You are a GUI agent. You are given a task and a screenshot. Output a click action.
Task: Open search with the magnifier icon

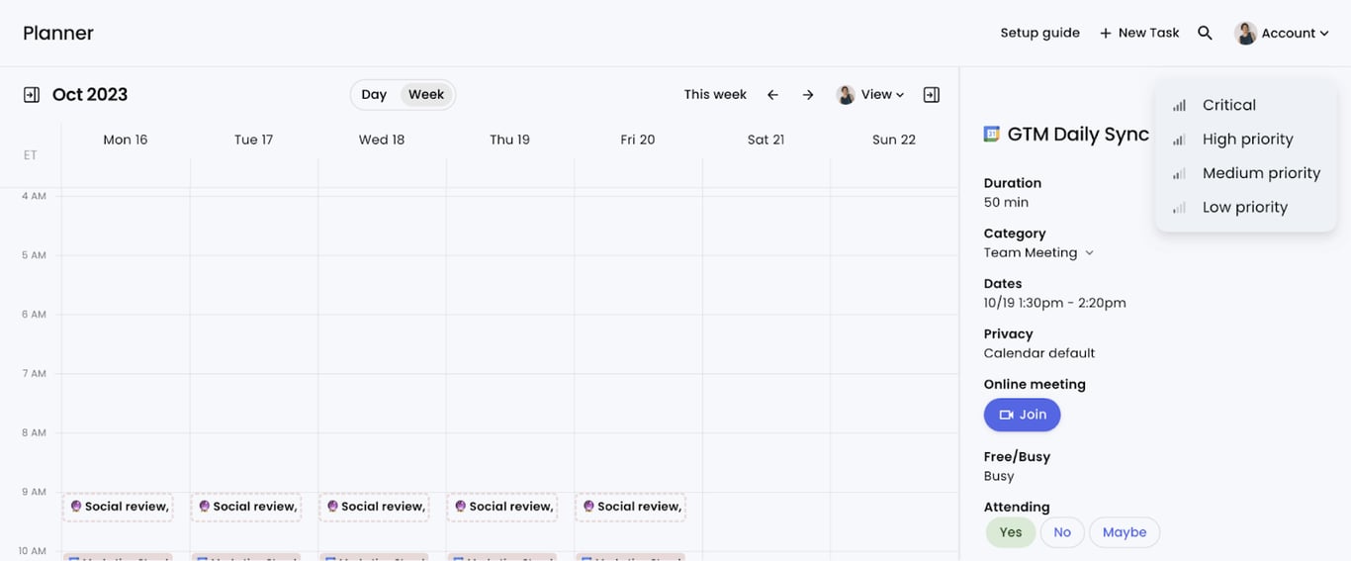pyautogui.click(x=1205, y=33)
